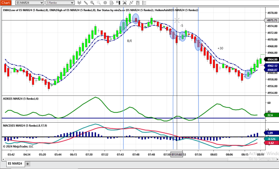Click the 07:30 time axis label

point(89,155)
